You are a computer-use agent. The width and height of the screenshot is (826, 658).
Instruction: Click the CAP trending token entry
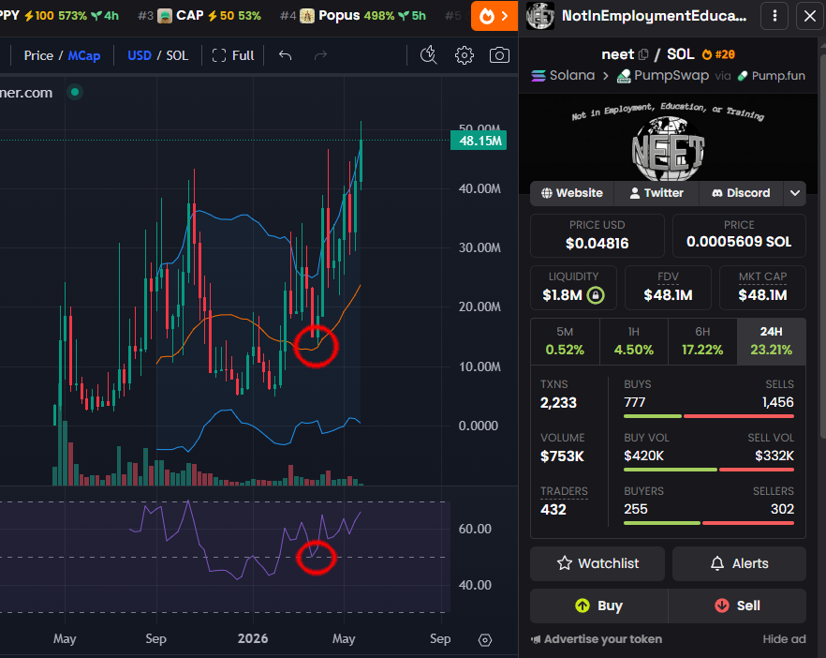(x=199, y=16)
